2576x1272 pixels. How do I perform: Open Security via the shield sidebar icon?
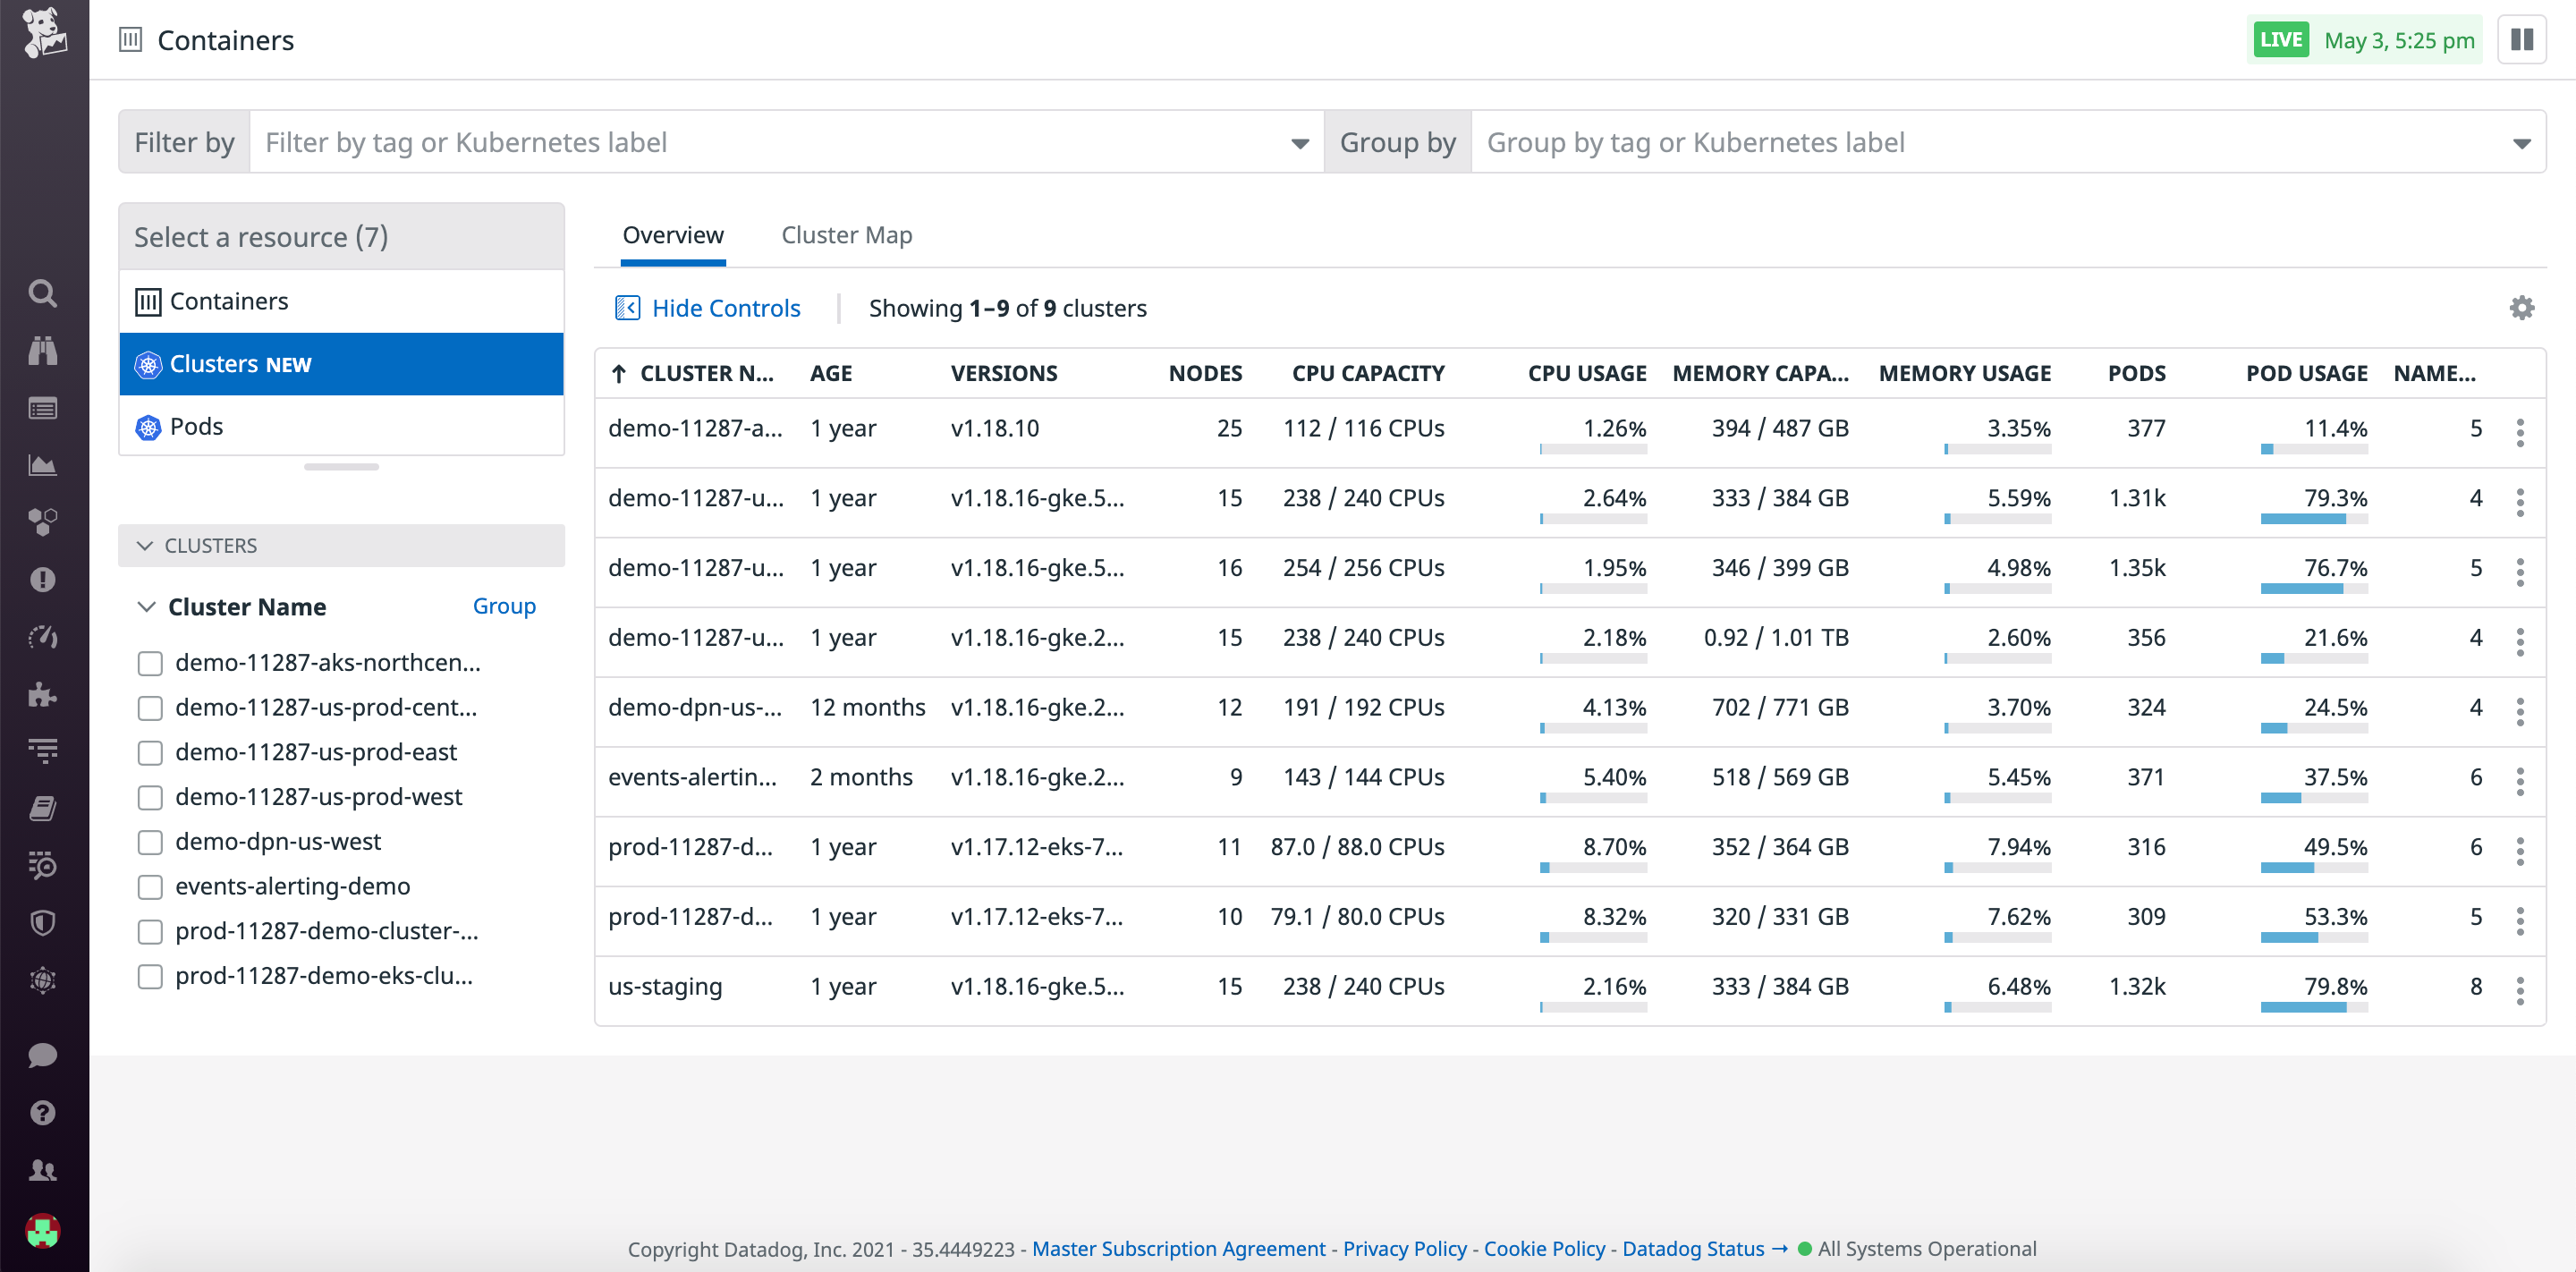click(42, 923)
